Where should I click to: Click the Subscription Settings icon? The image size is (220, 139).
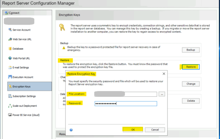pos(10,96)
